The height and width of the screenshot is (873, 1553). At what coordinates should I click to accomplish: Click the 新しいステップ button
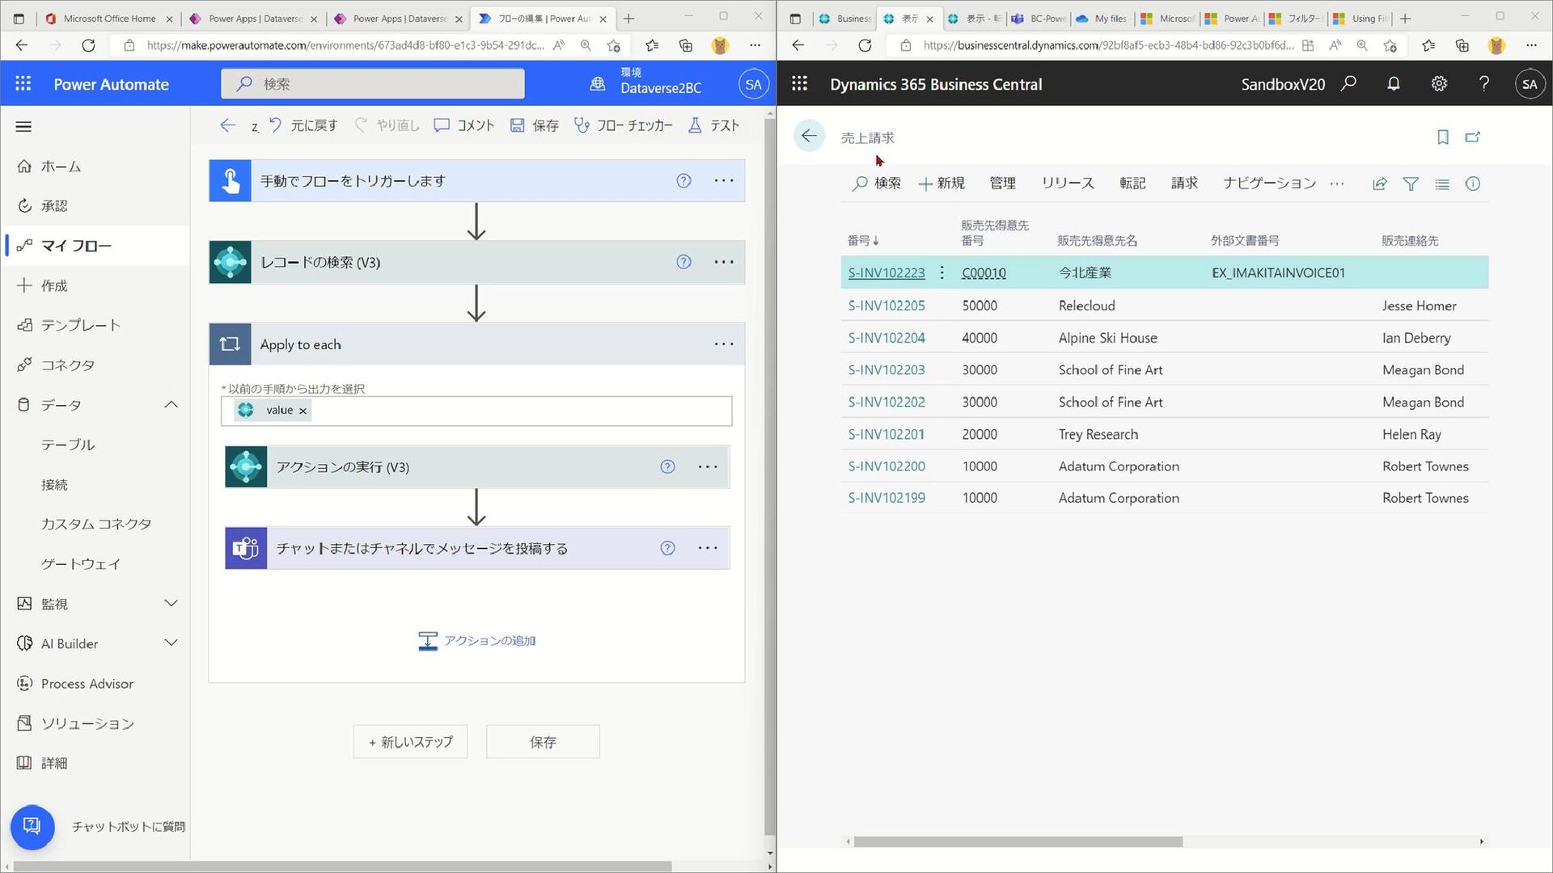410,741
